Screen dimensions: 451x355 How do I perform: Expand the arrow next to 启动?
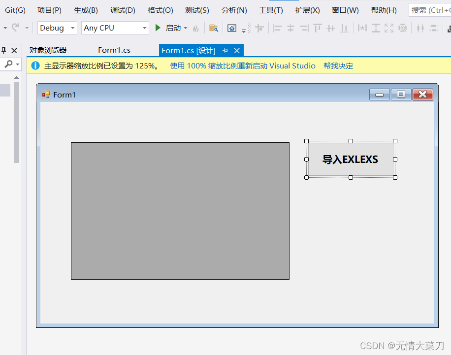[186, 28]
